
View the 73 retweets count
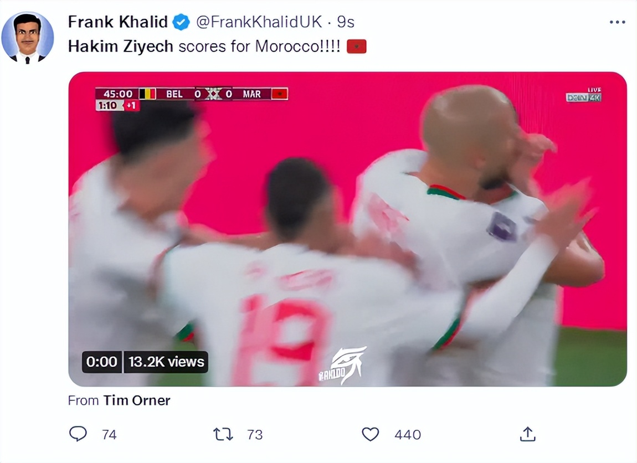tap(255, 435)
